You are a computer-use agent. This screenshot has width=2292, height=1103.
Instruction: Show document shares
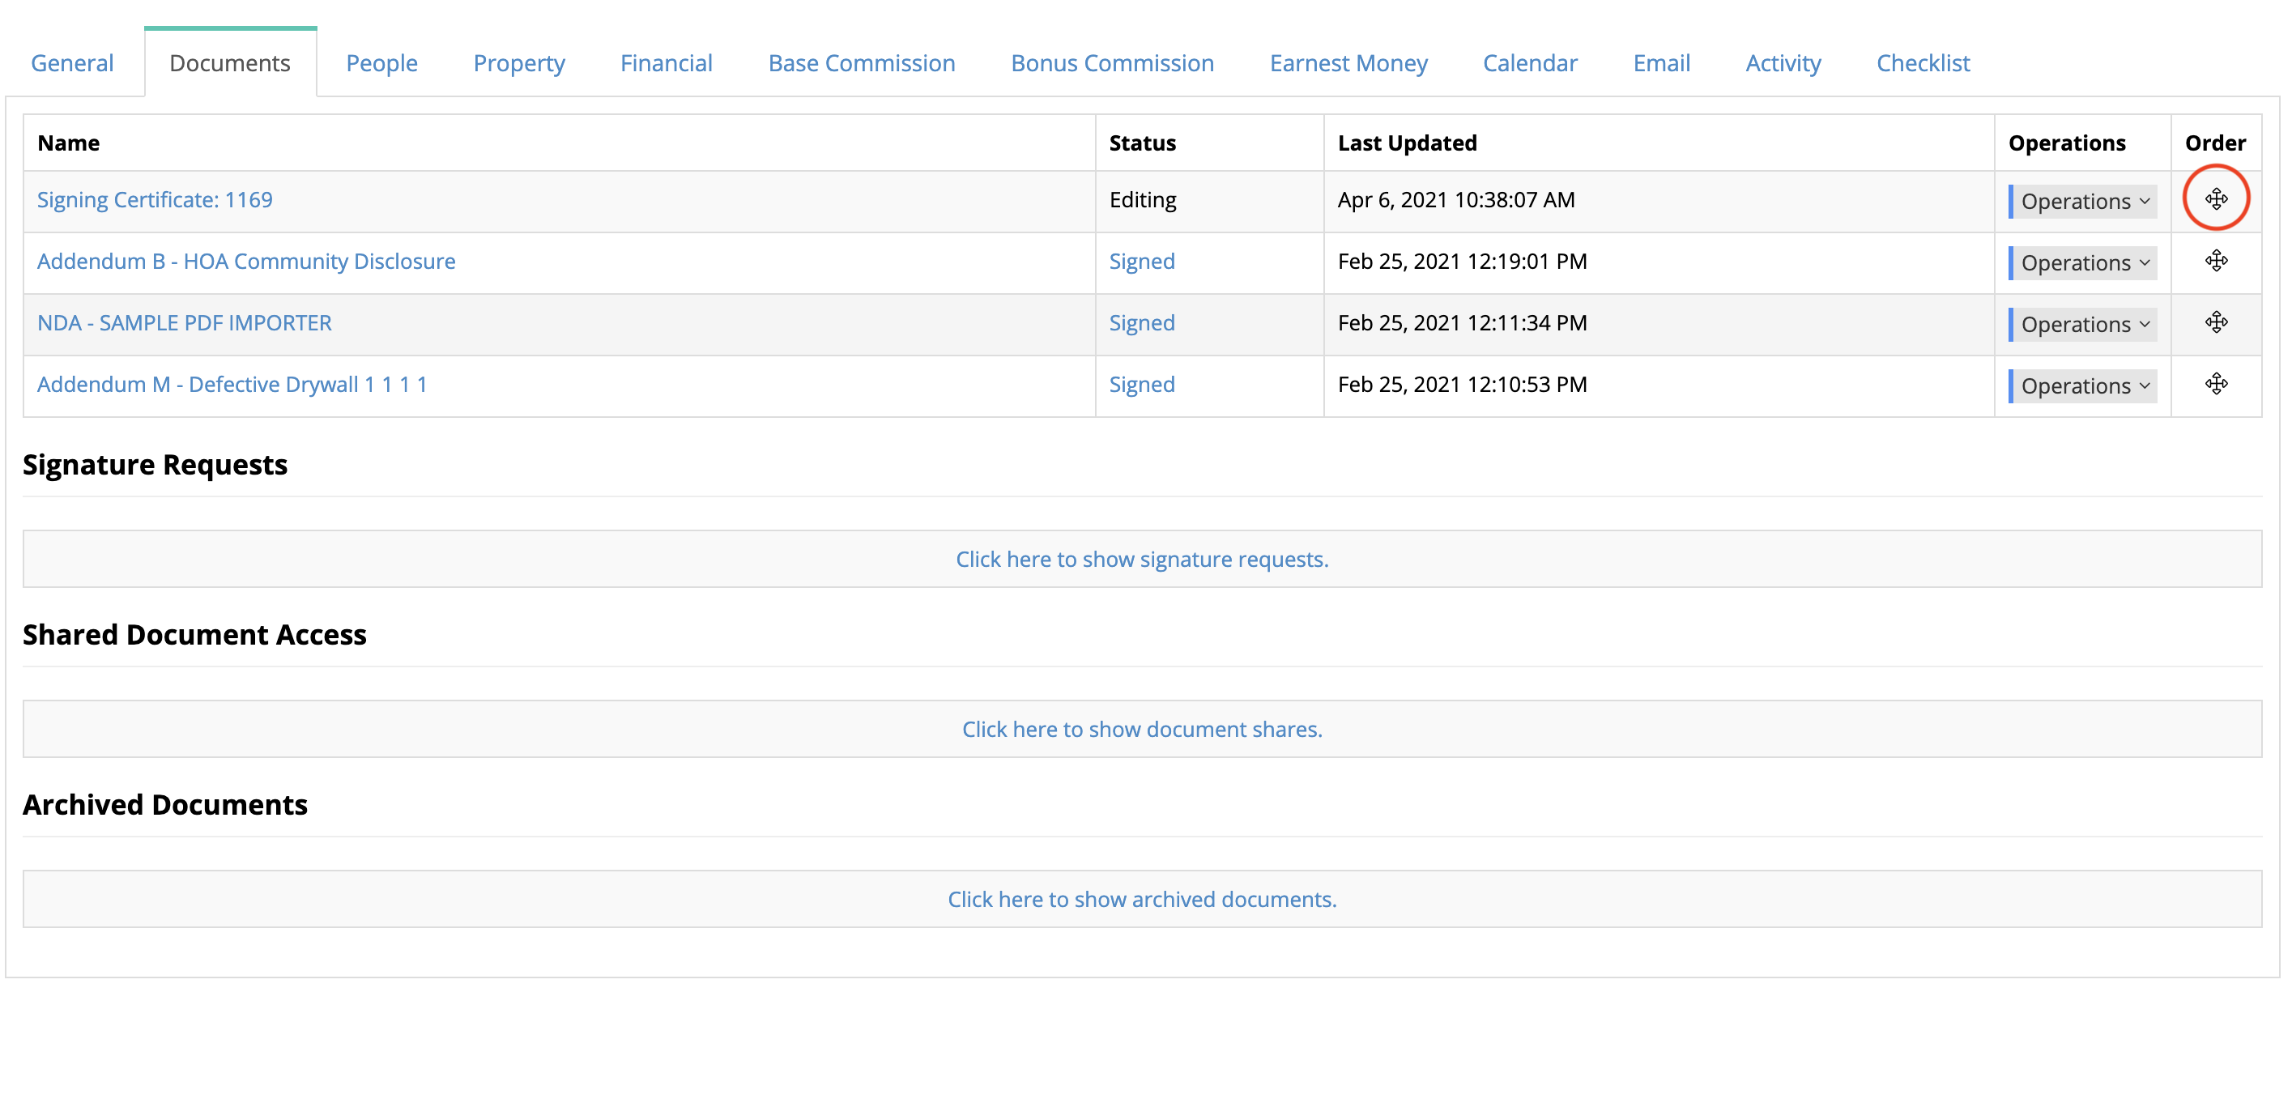[x=1142, y=729]
